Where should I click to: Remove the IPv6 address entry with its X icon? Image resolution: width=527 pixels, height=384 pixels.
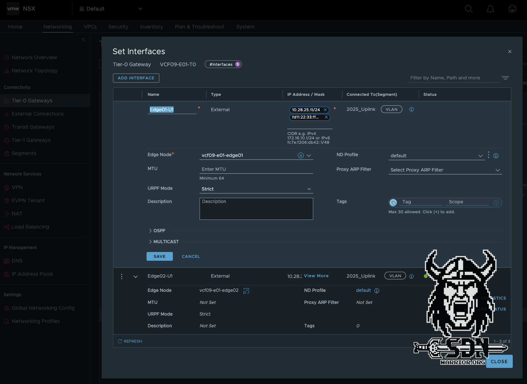coord(326,117)
